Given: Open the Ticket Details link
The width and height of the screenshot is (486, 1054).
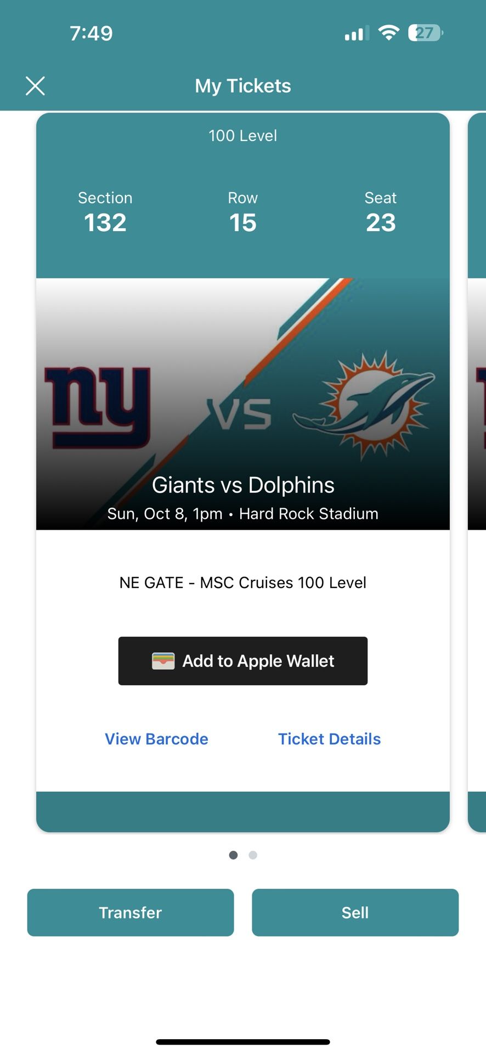Looking at the screenshot, I should [329, 739].
